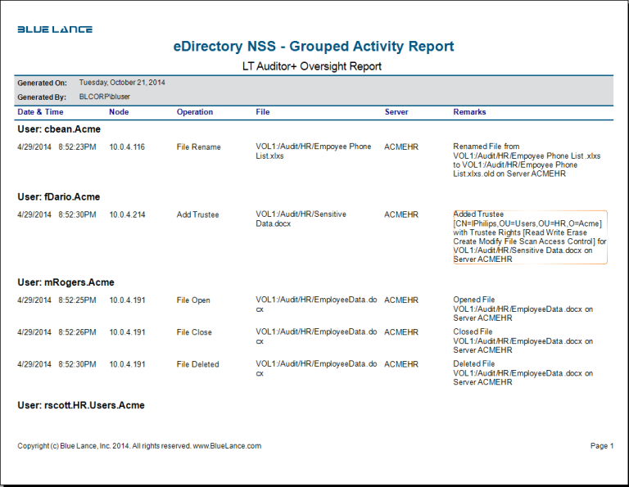Click the Sensitive Data.docx file path

point(301,219)
